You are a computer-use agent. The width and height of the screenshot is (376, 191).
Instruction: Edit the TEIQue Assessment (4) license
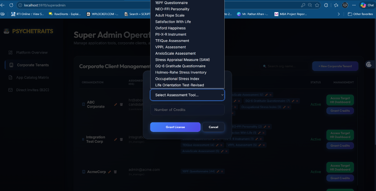tap(217, 145)
